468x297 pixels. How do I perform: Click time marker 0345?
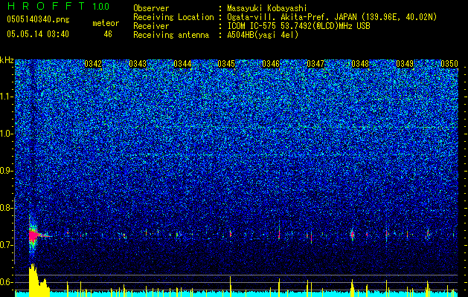point(226,64)
